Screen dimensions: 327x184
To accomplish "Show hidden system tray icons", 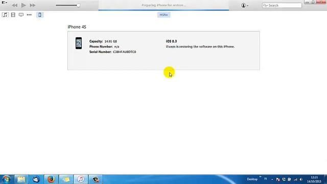I will pos(272,179).
